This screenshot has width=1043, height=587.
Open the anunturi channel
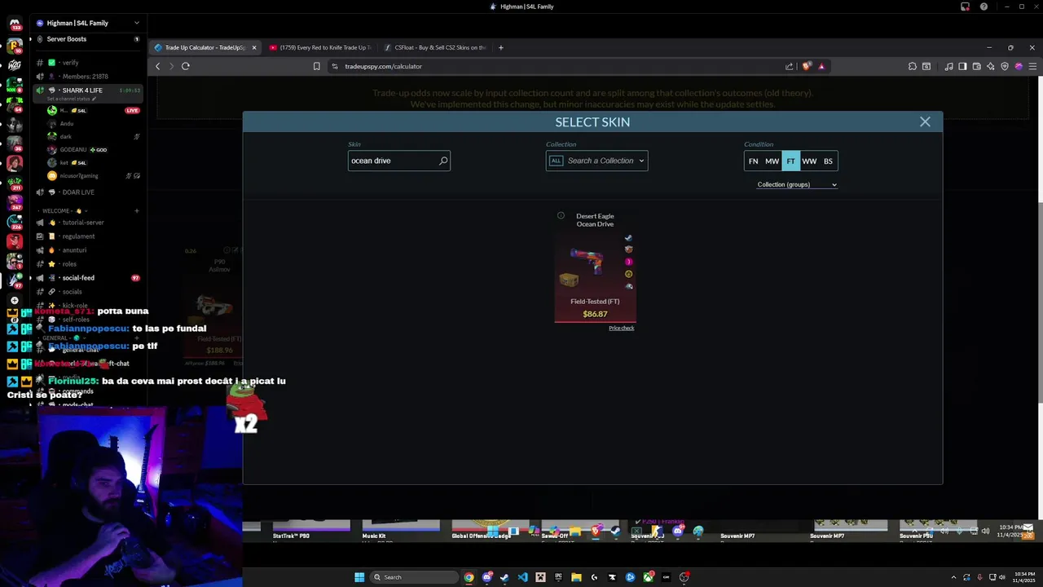click(x=88, y=250)
